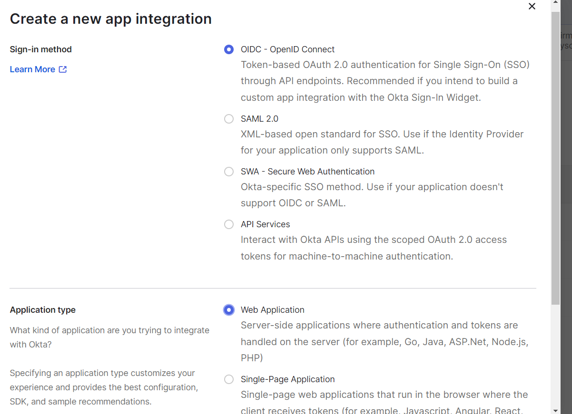The width and height of the screenshot is (572, 414).
Task: Click the 'Application type' section label
Action: pyautogui.click(x=43, y=310)
